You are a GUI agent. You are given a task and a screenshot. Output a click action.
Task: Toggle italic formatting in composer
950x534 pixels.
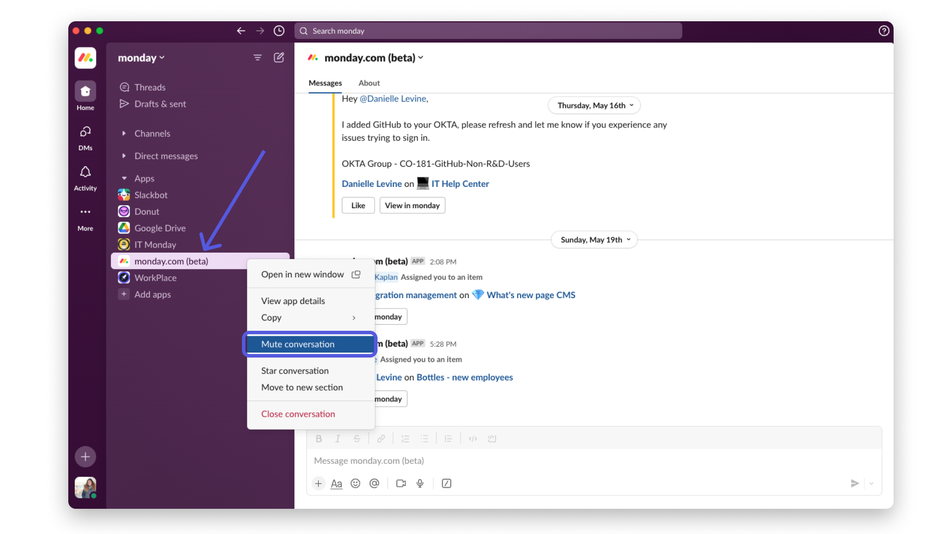click(337, 439)
